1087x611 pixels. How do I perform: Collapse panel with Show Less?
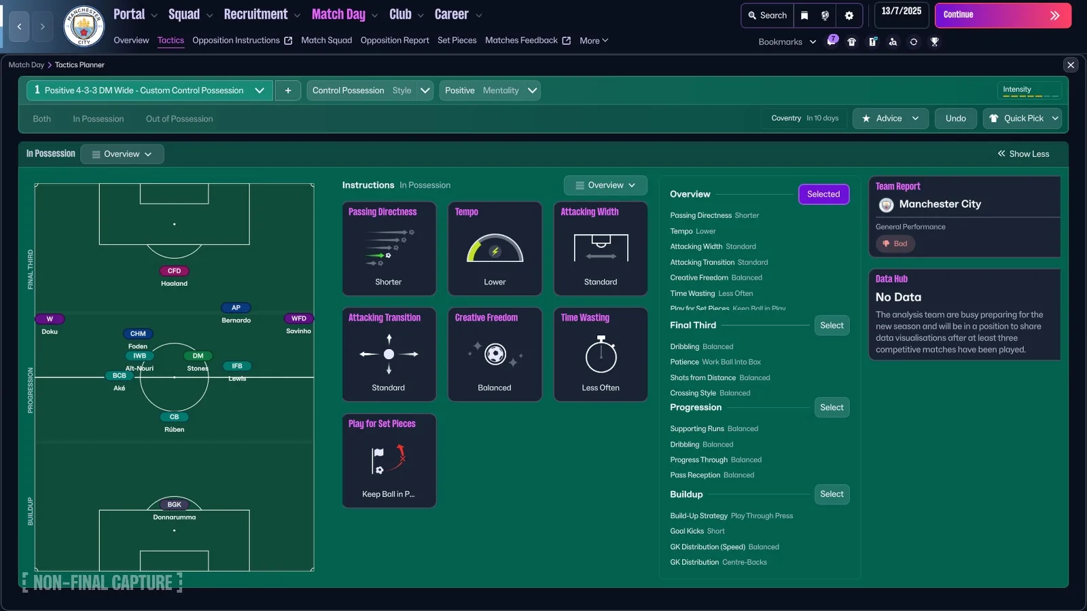pos(1023,154)
